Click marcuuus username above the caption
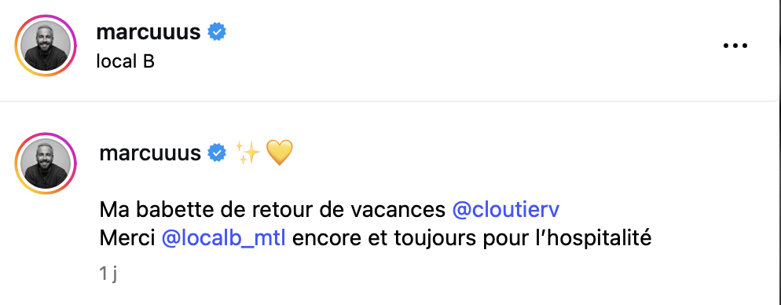Image resolution: width=781 pixels, height=305 pixels. pyautogui.click(x=150, y=152)
